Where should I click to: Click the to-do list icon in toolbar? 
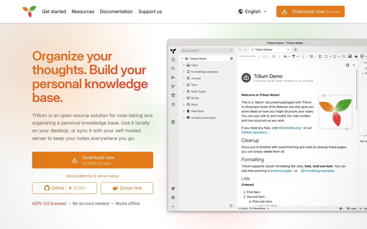[343, 56]
